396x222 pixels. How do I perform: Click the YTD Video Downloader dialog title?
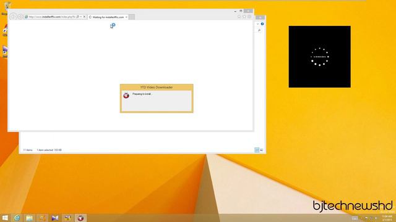[157, 88]
